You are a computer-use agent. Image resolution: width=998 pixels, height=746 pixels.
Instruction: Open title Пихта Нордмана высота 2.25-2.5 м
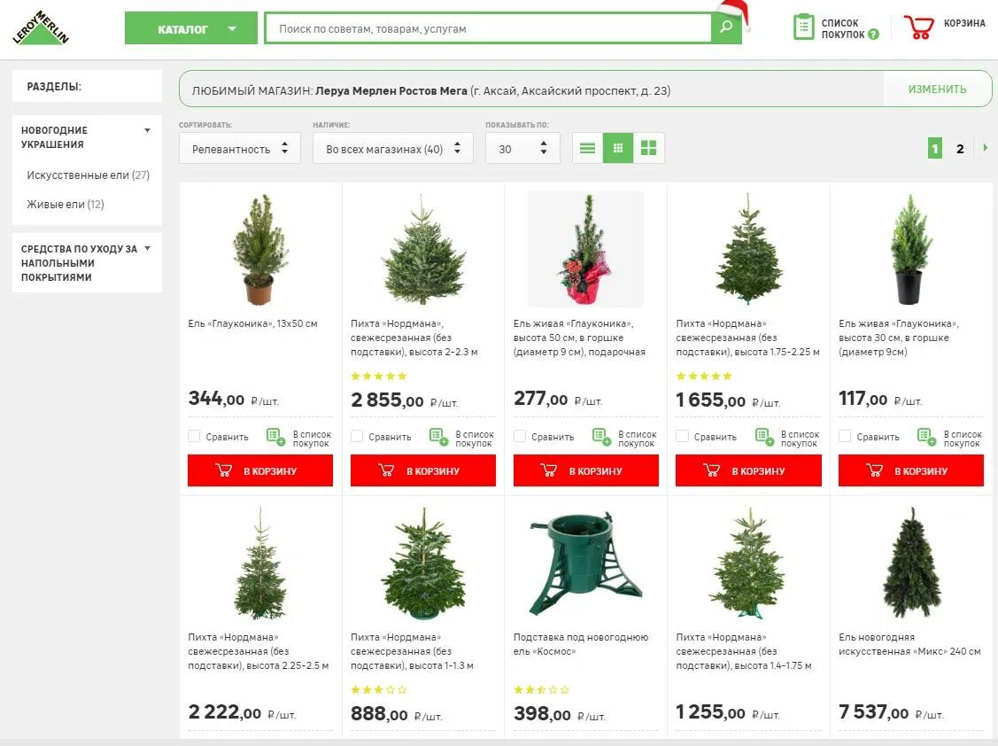click(259, 651)
